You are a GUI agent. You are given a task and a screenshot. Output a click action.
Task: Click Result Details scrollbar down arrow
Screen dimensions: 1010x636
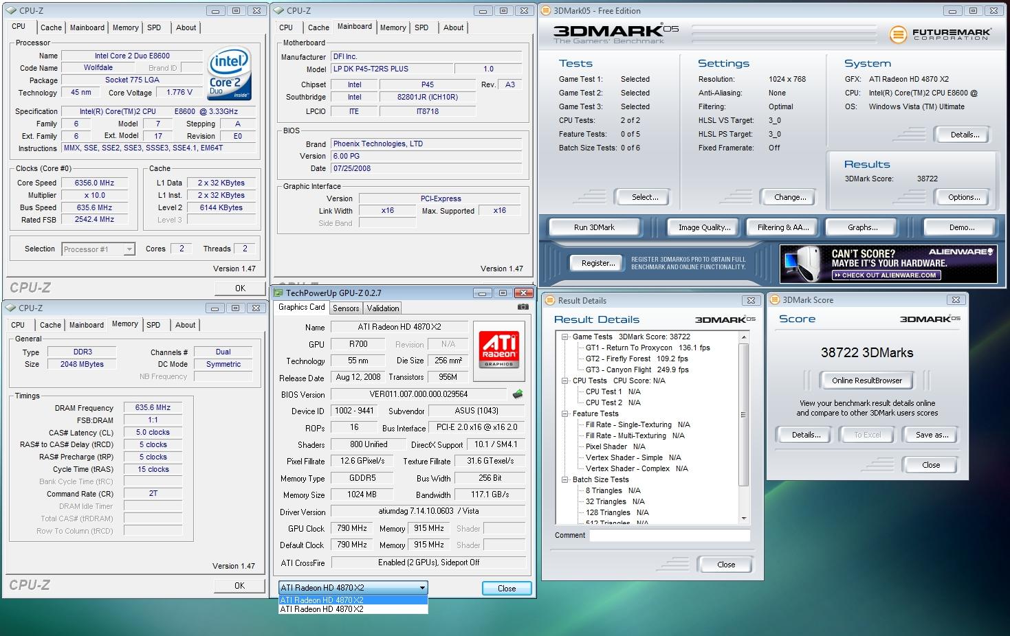(743, 519)
